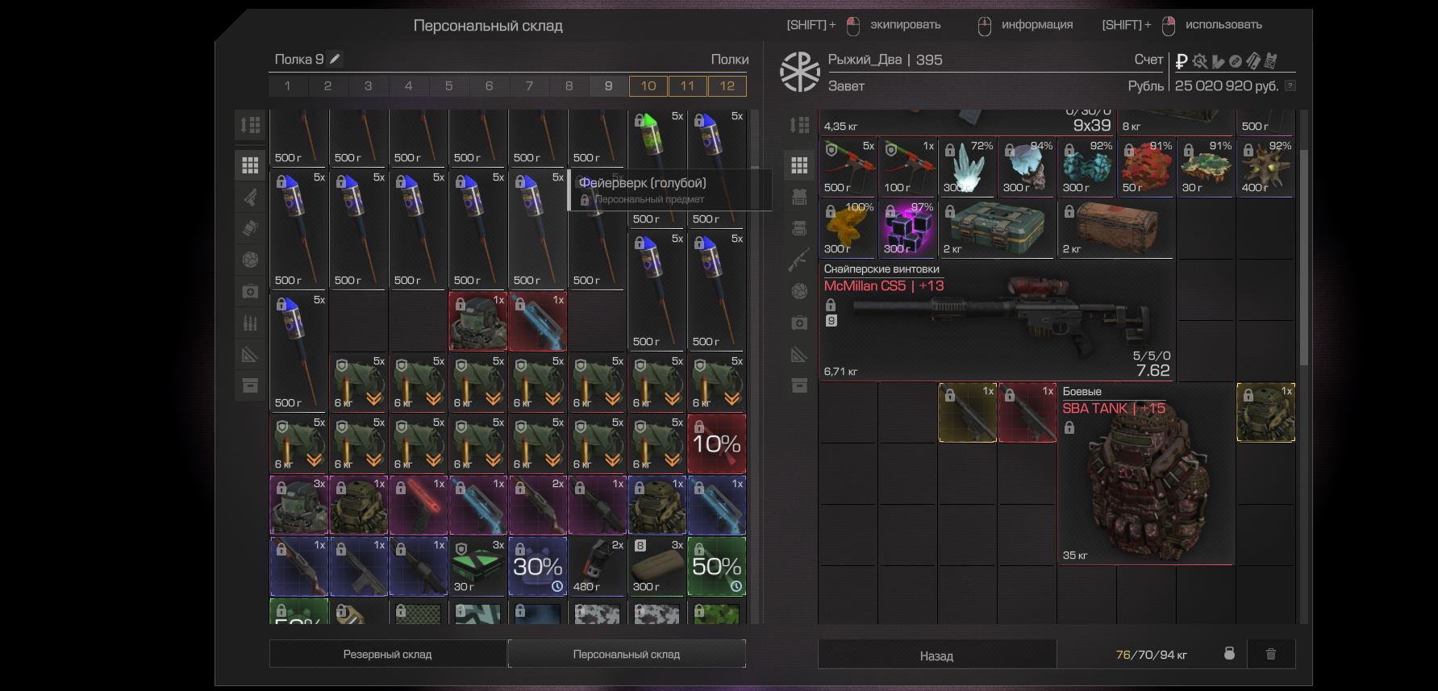Click the player name Рыжий_Два | 395
This screenshot has height=691, width=1438.
click(885, 60)
